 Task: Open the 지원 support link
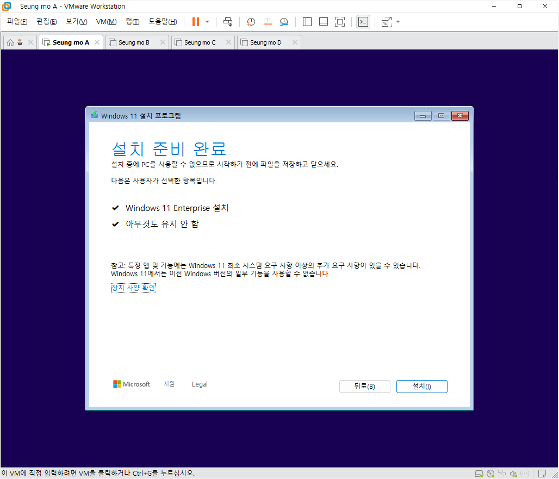[169, 384]
